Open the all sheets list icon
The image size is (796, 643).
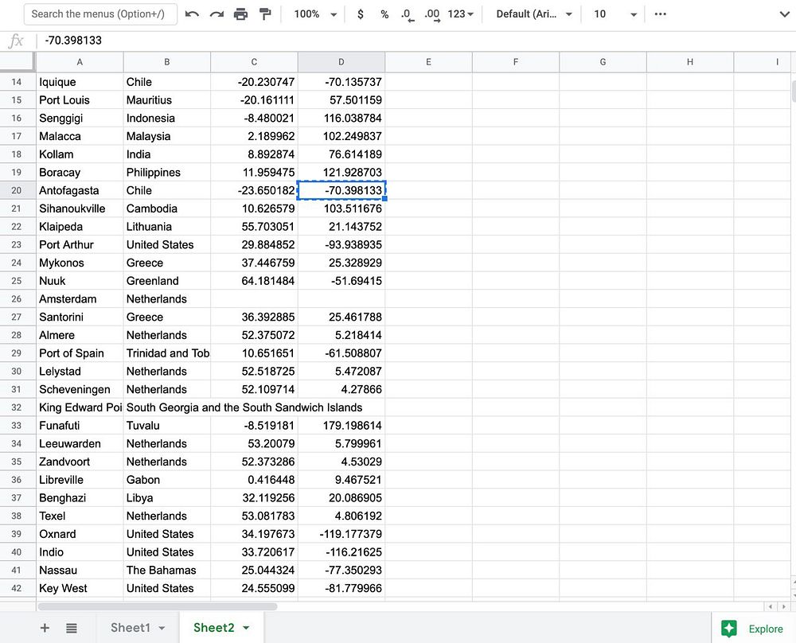pos(72,629)
